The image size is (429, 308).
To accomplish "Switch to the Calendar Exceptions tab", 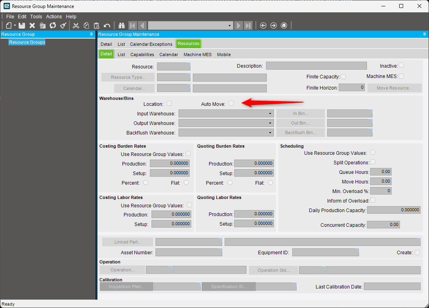I will click(x=151, y=44).
